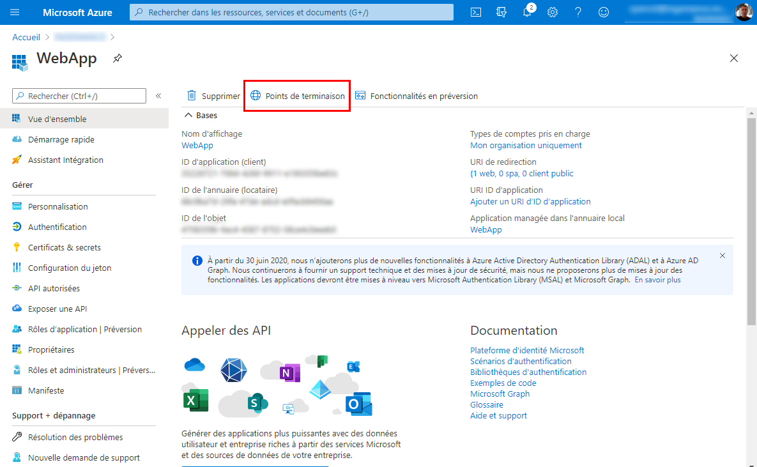Open Exemples de code link

503,383
